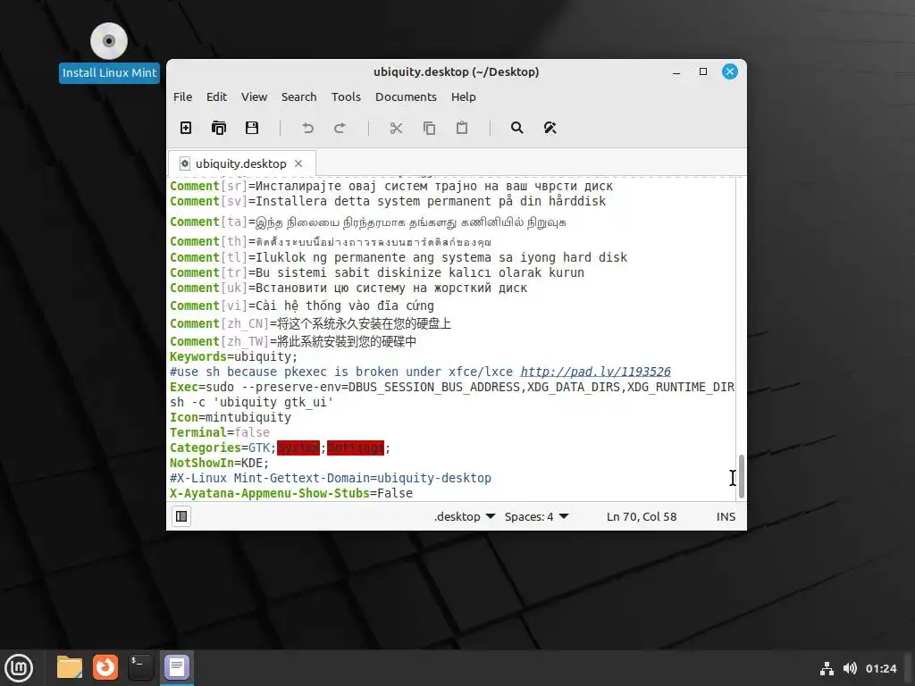This screenshot has width=915, height=686.
Task: Open the Help menu
Action: point(464,96)
